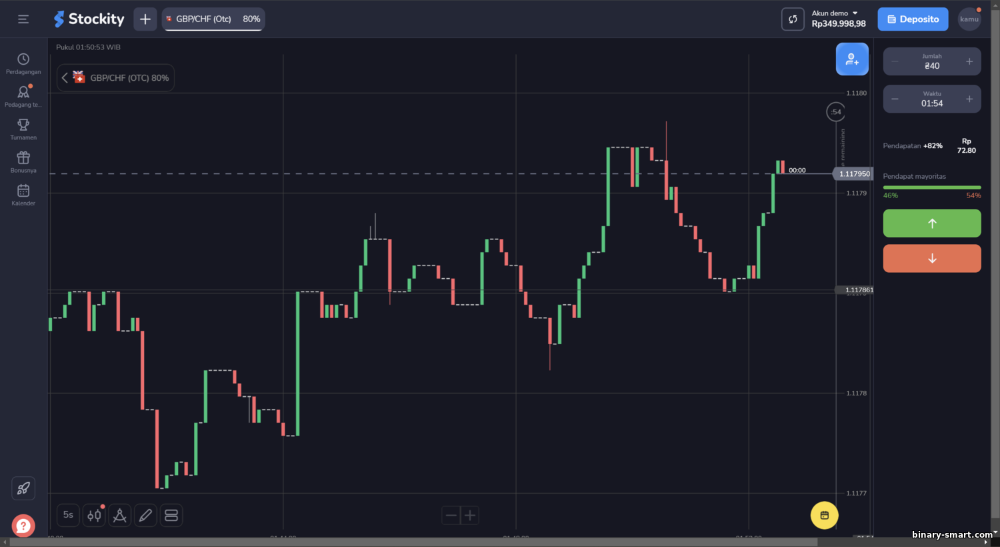The width and height of the screenshot is (1000, 547).
Task: Open the chart layout icon
Action: pyautogui.click(x=171, y=515)
